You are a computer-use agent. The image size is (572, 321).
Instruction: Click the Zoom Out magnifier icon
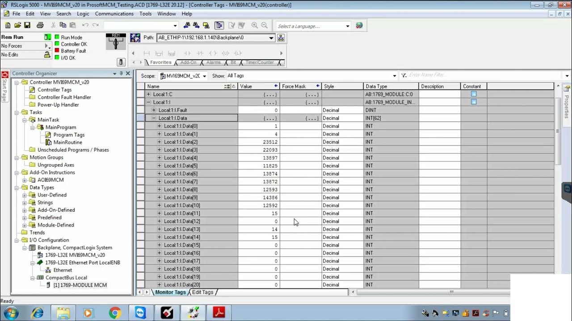[x=265, y=25]
